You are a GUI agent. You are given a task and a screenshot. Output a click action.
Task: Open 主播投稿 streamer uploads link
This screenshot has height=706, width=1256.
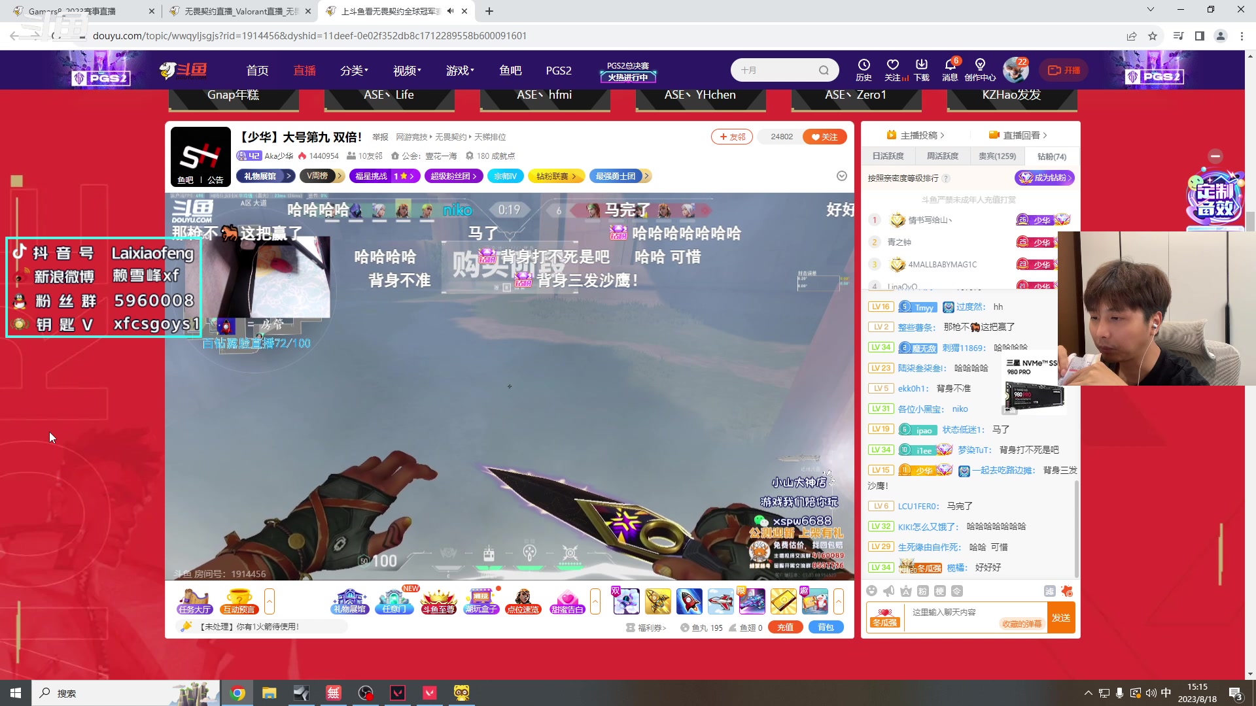[915, 135]
